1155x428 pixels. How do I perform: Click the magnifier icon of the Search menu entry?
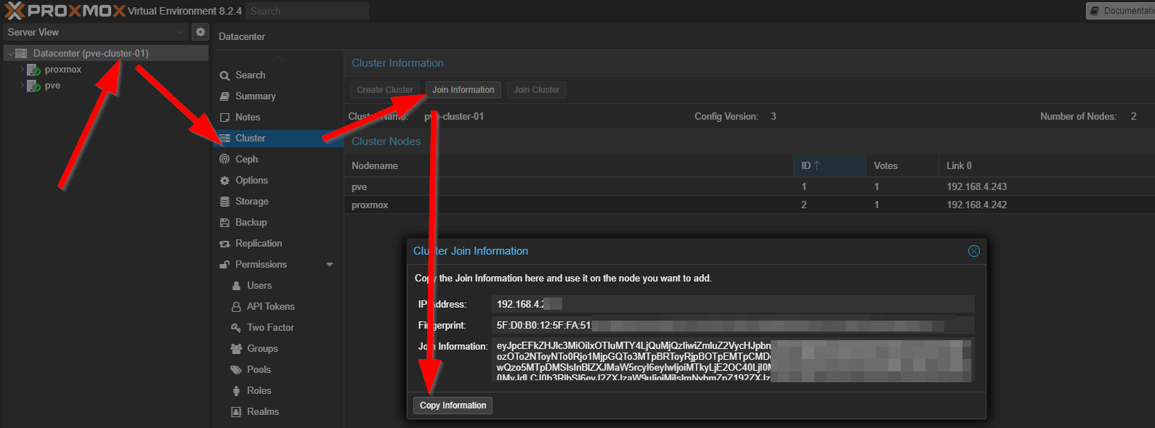click(224, 75)
